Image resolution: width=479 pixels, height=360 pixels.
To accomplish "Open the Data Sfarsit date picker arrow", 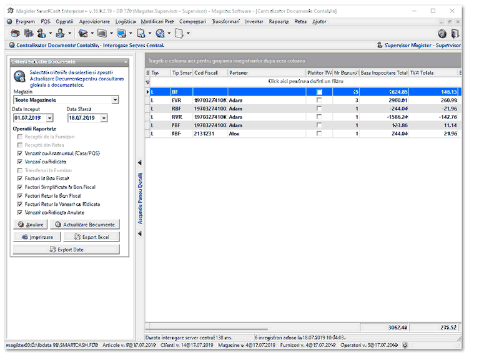I will [x=104, y=118].
